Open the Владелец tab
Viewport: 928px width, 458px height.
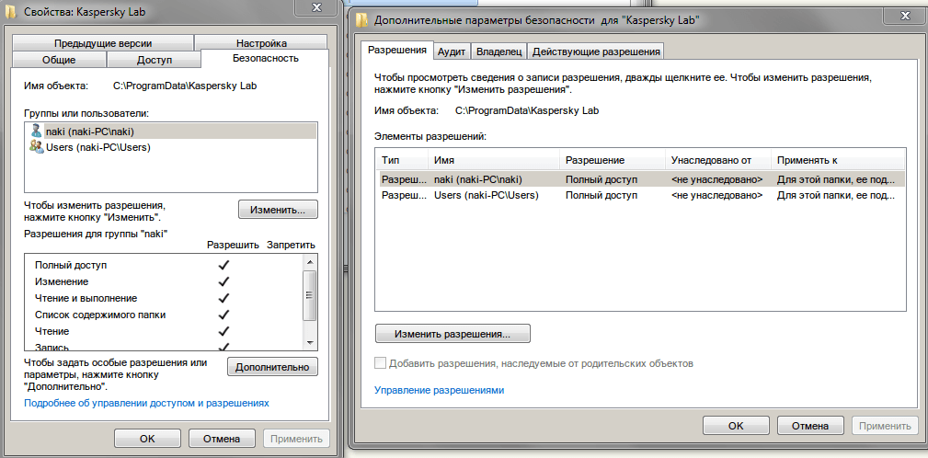[499, 51]
